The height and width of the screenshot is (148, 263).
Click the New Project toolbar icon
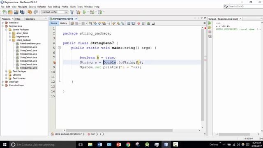point(10,12)
